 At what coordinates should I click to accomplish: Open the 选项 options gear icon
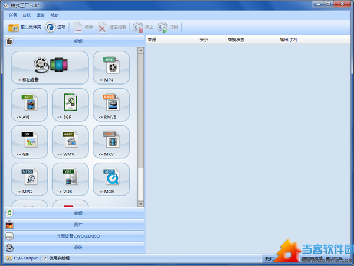pyautogui.click(x=50, y=27)
